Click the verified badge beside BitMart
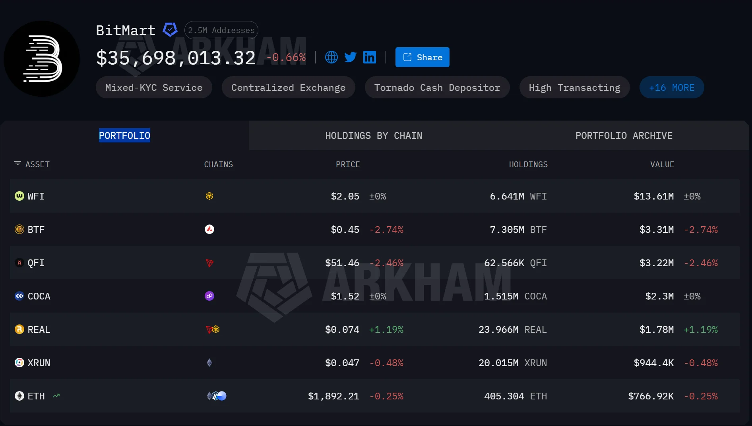752x426 pixels. [x=170, y=30]
